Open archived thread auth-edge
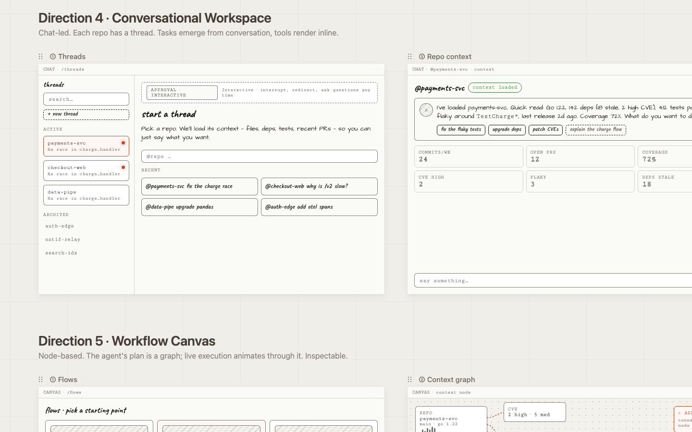The image size is (692, 432). click(60, 226)
